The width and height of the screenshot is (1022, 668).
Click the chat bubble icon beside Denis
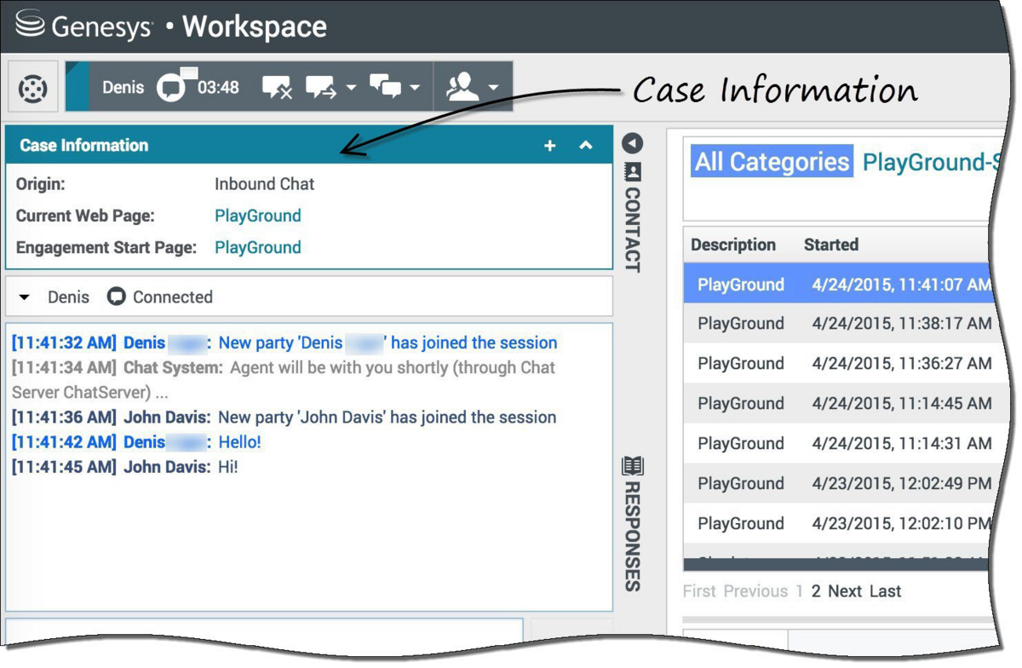pos(171,88)
